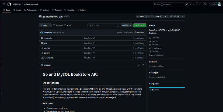This screenshot has height=112, width=223.
Task: Switch to the Issues tab
Action: click(17, 10)
